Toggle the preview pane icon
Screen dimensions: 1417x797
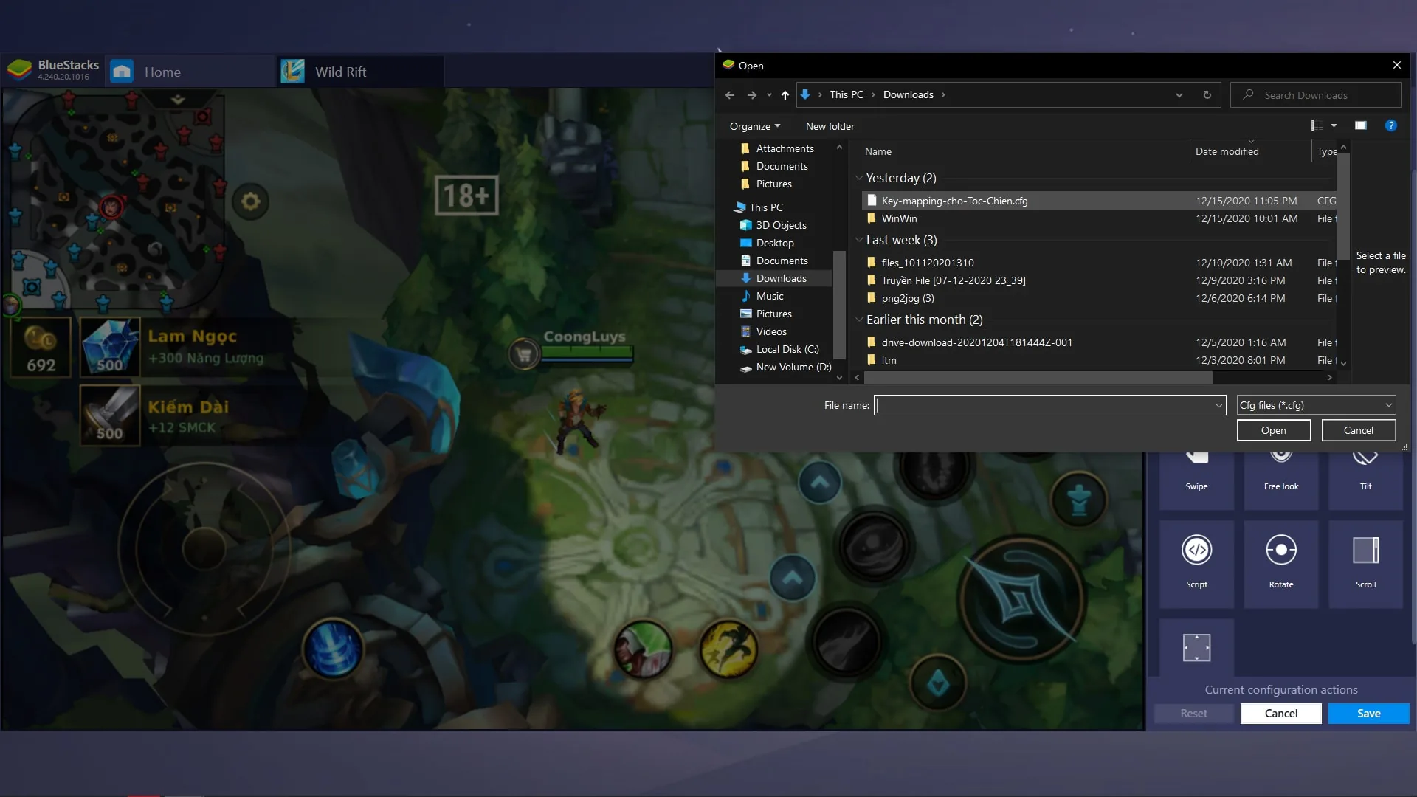tap(1360, 125)
